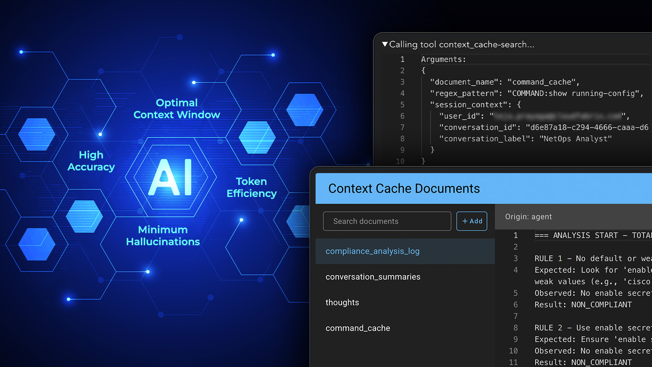Click the central AI hexagon icon
Image resolution: width=652 pixels, height=367 pixels.
pyautogui.click(x=170, y=177)
